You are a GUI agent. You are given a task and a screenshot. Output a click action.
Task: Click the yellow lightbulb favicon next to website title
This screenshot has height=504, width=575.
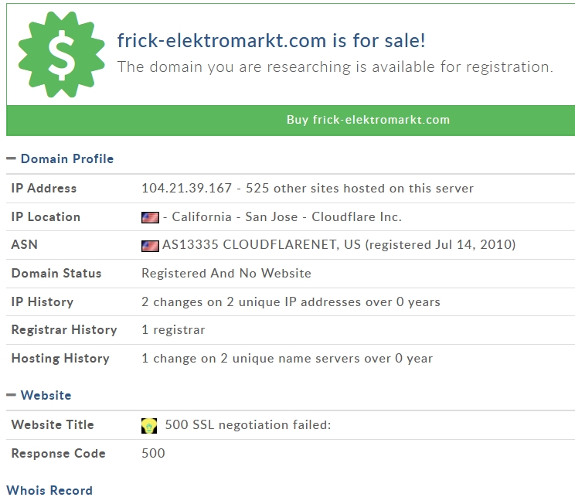point(149,426)
